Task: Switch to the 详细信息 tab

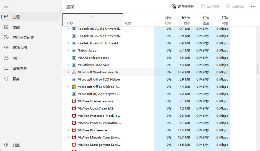Action: tap(31, 68)
